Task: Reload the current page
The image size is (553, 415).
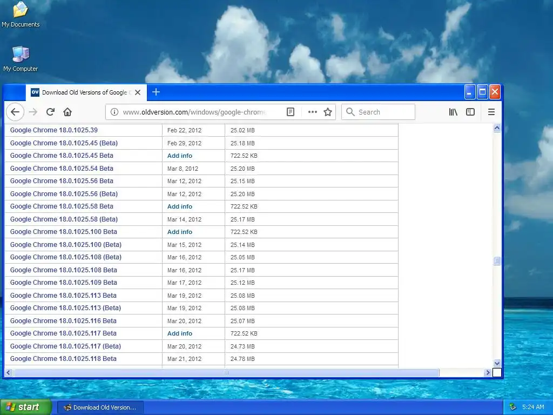Action: [x=50, y=112]
